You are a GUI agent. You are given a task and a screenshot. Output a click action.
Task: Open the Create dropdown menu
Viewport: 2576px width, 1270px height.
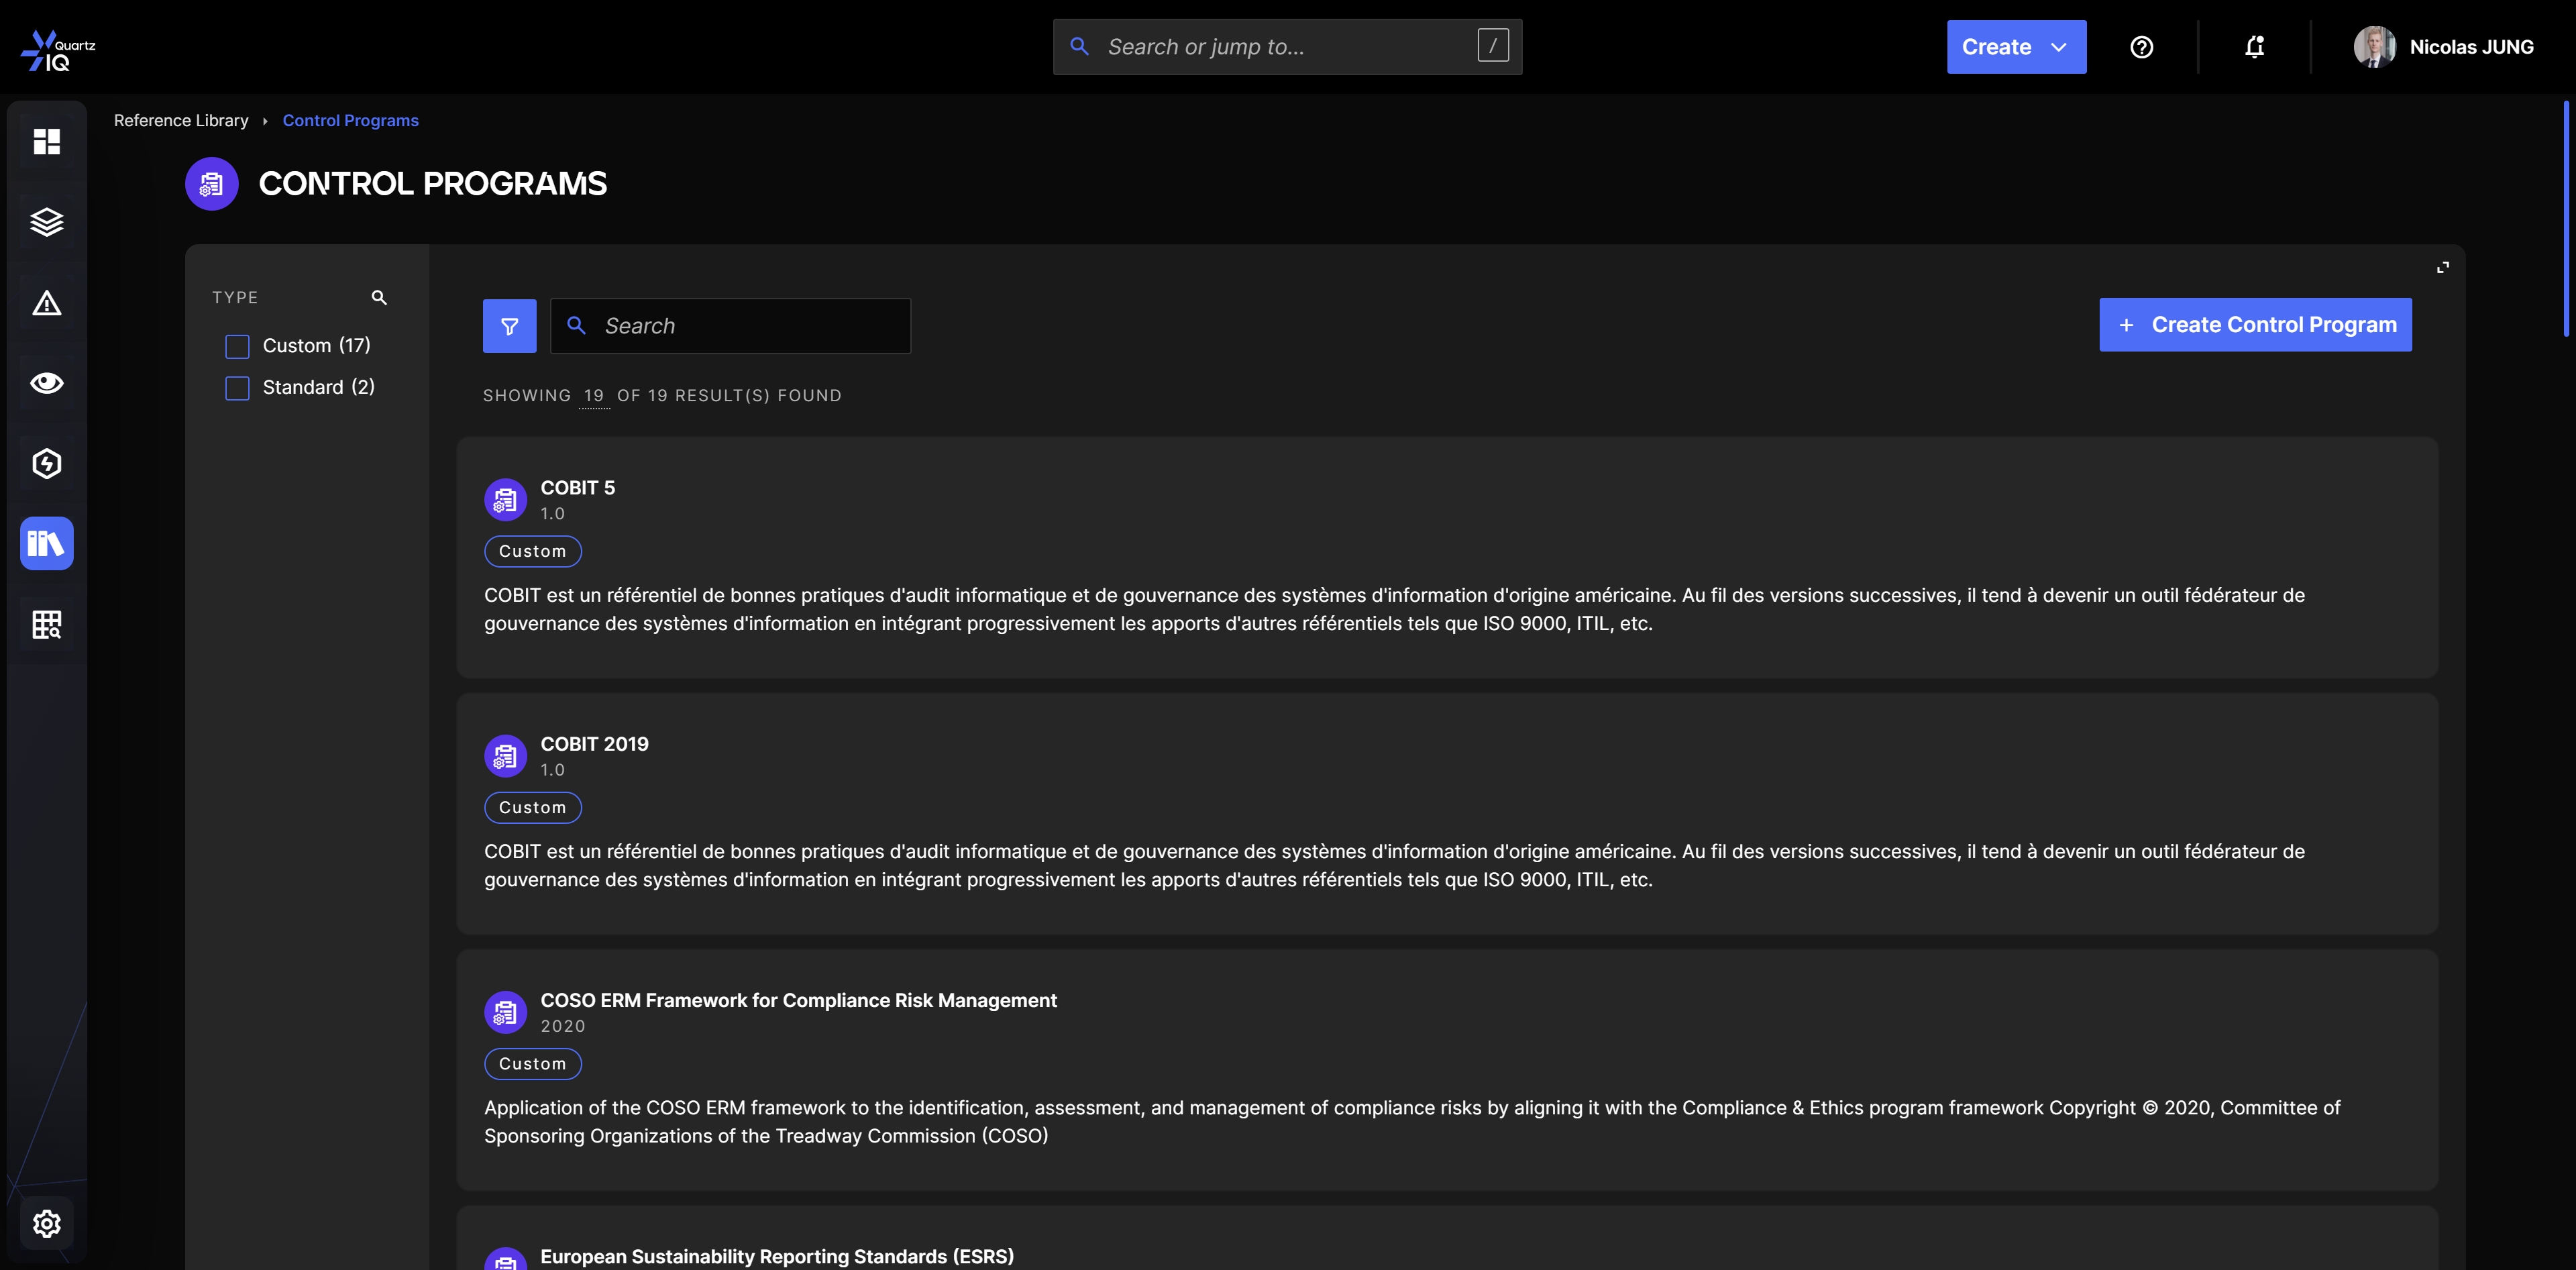coord(2016,46)
